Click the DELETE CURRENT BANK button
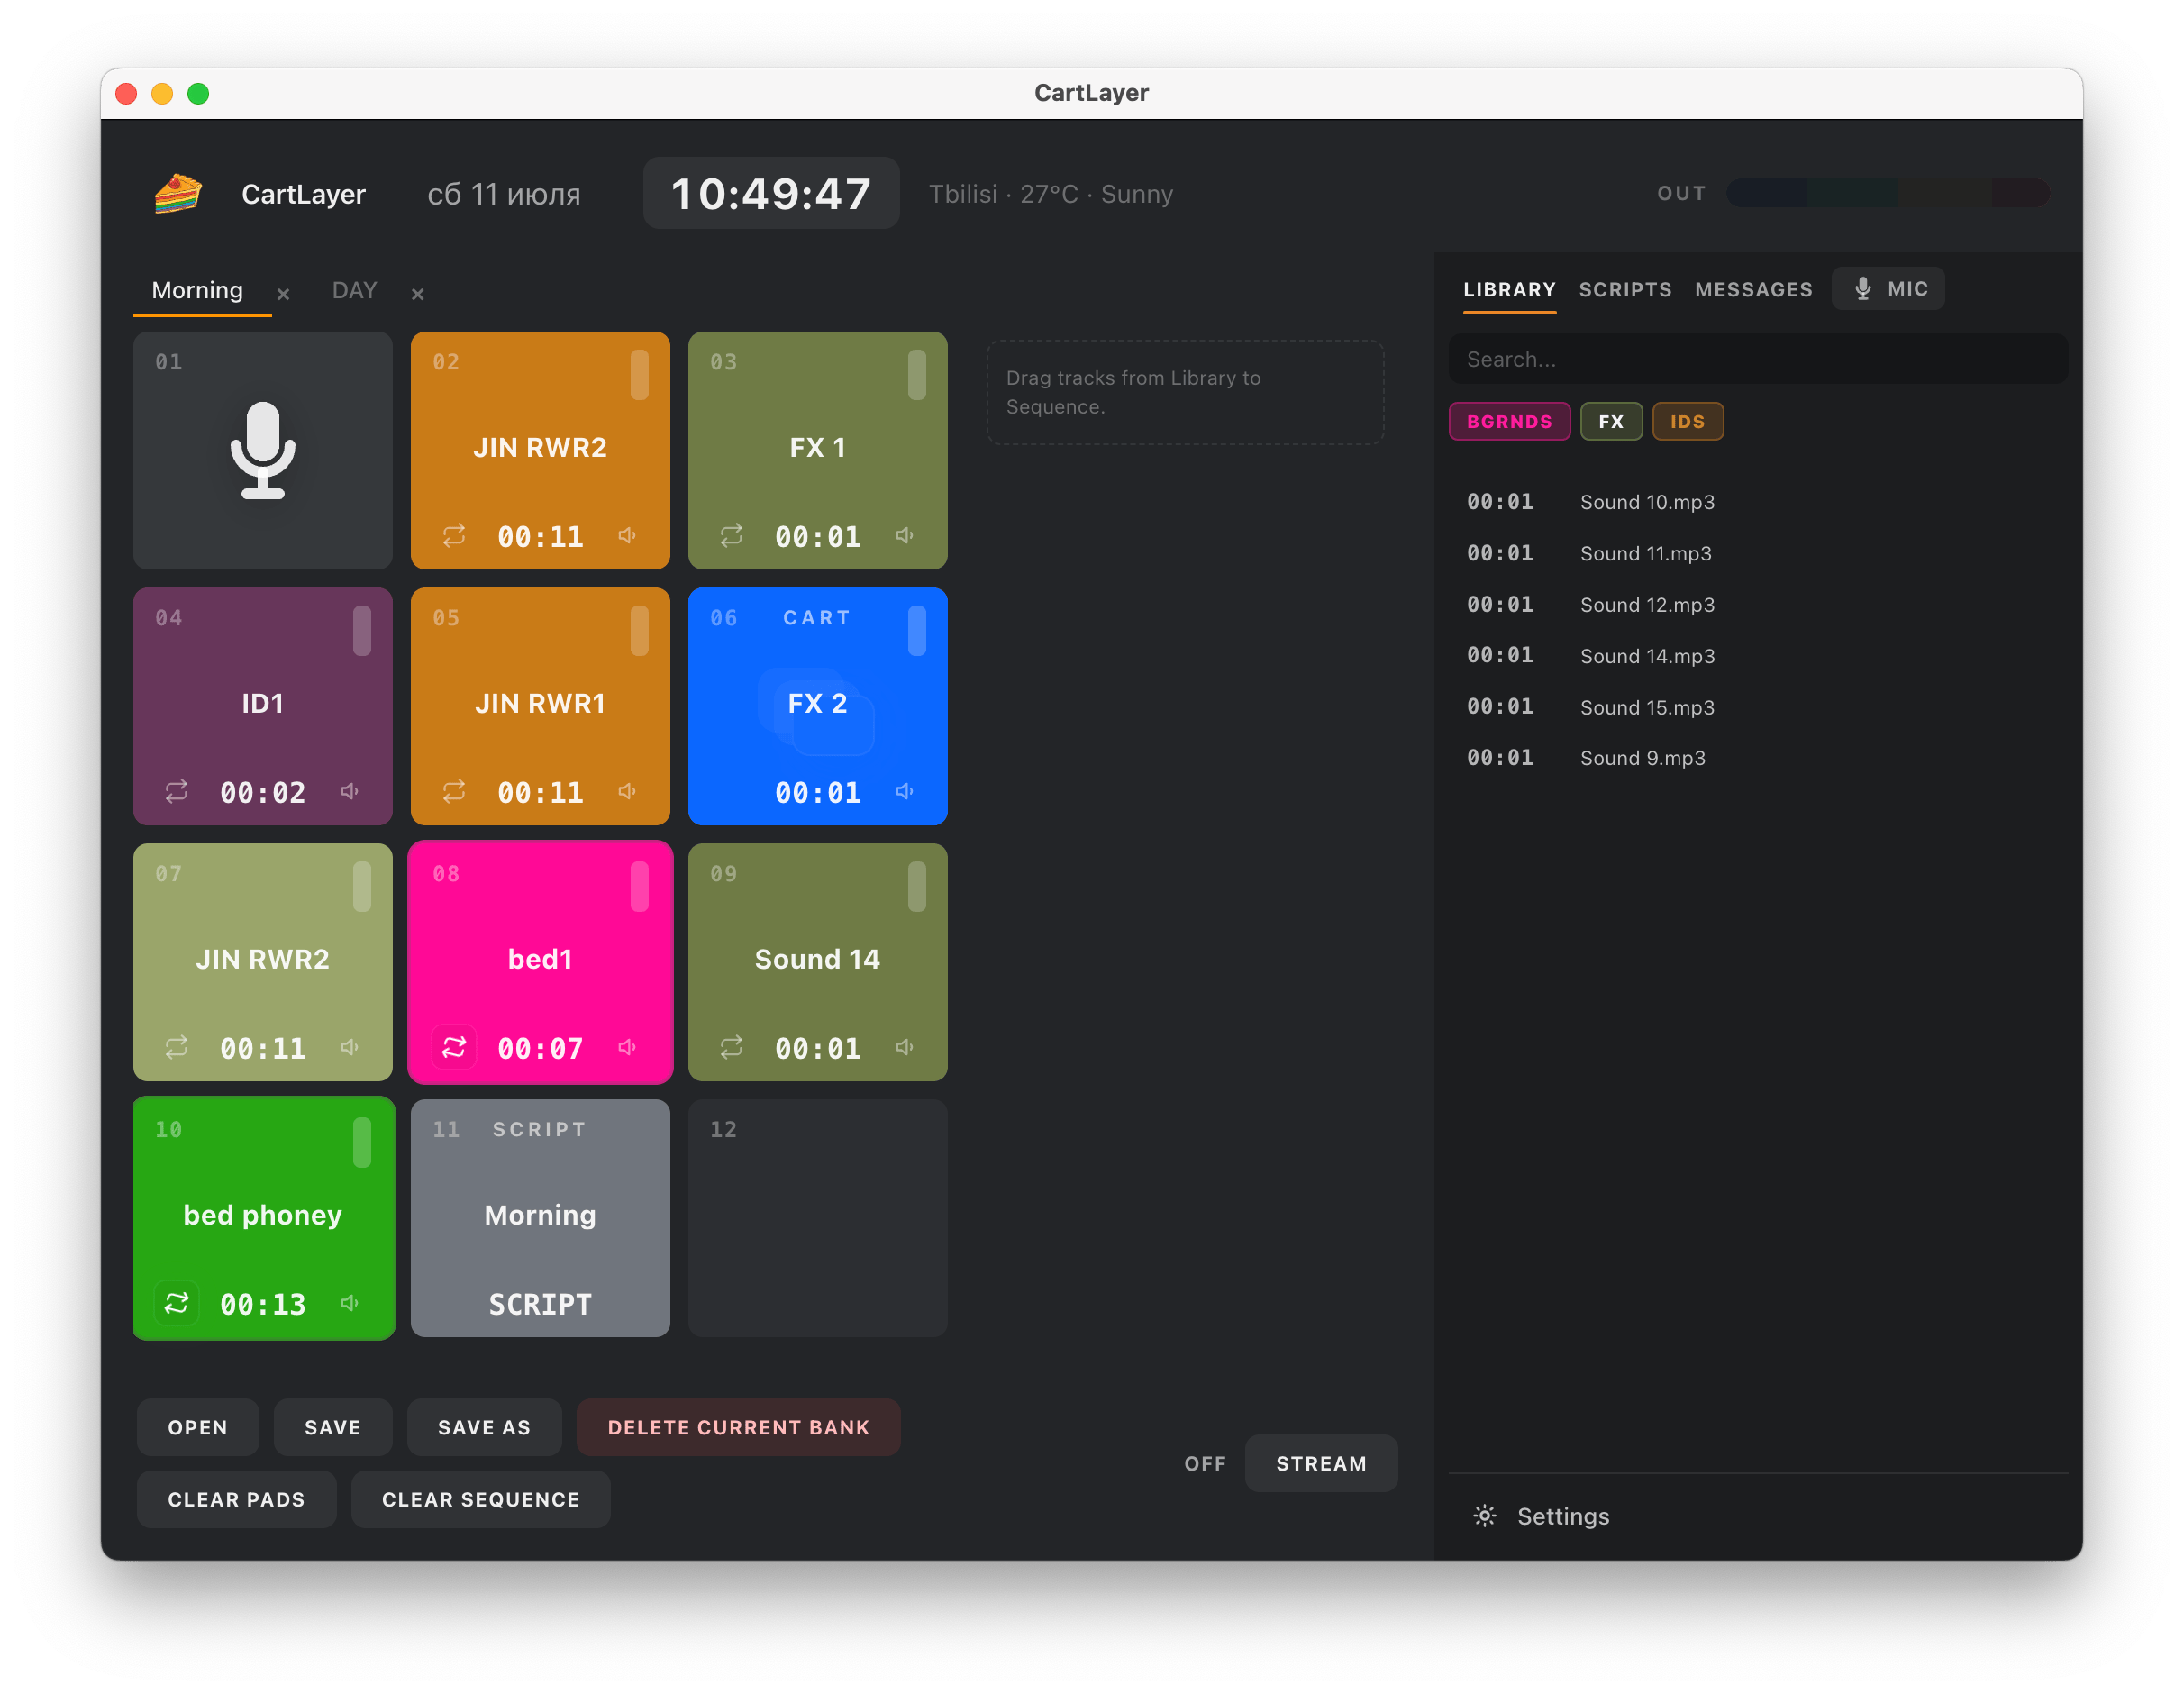The image size is (2184, 1694). click(738, 1427)
